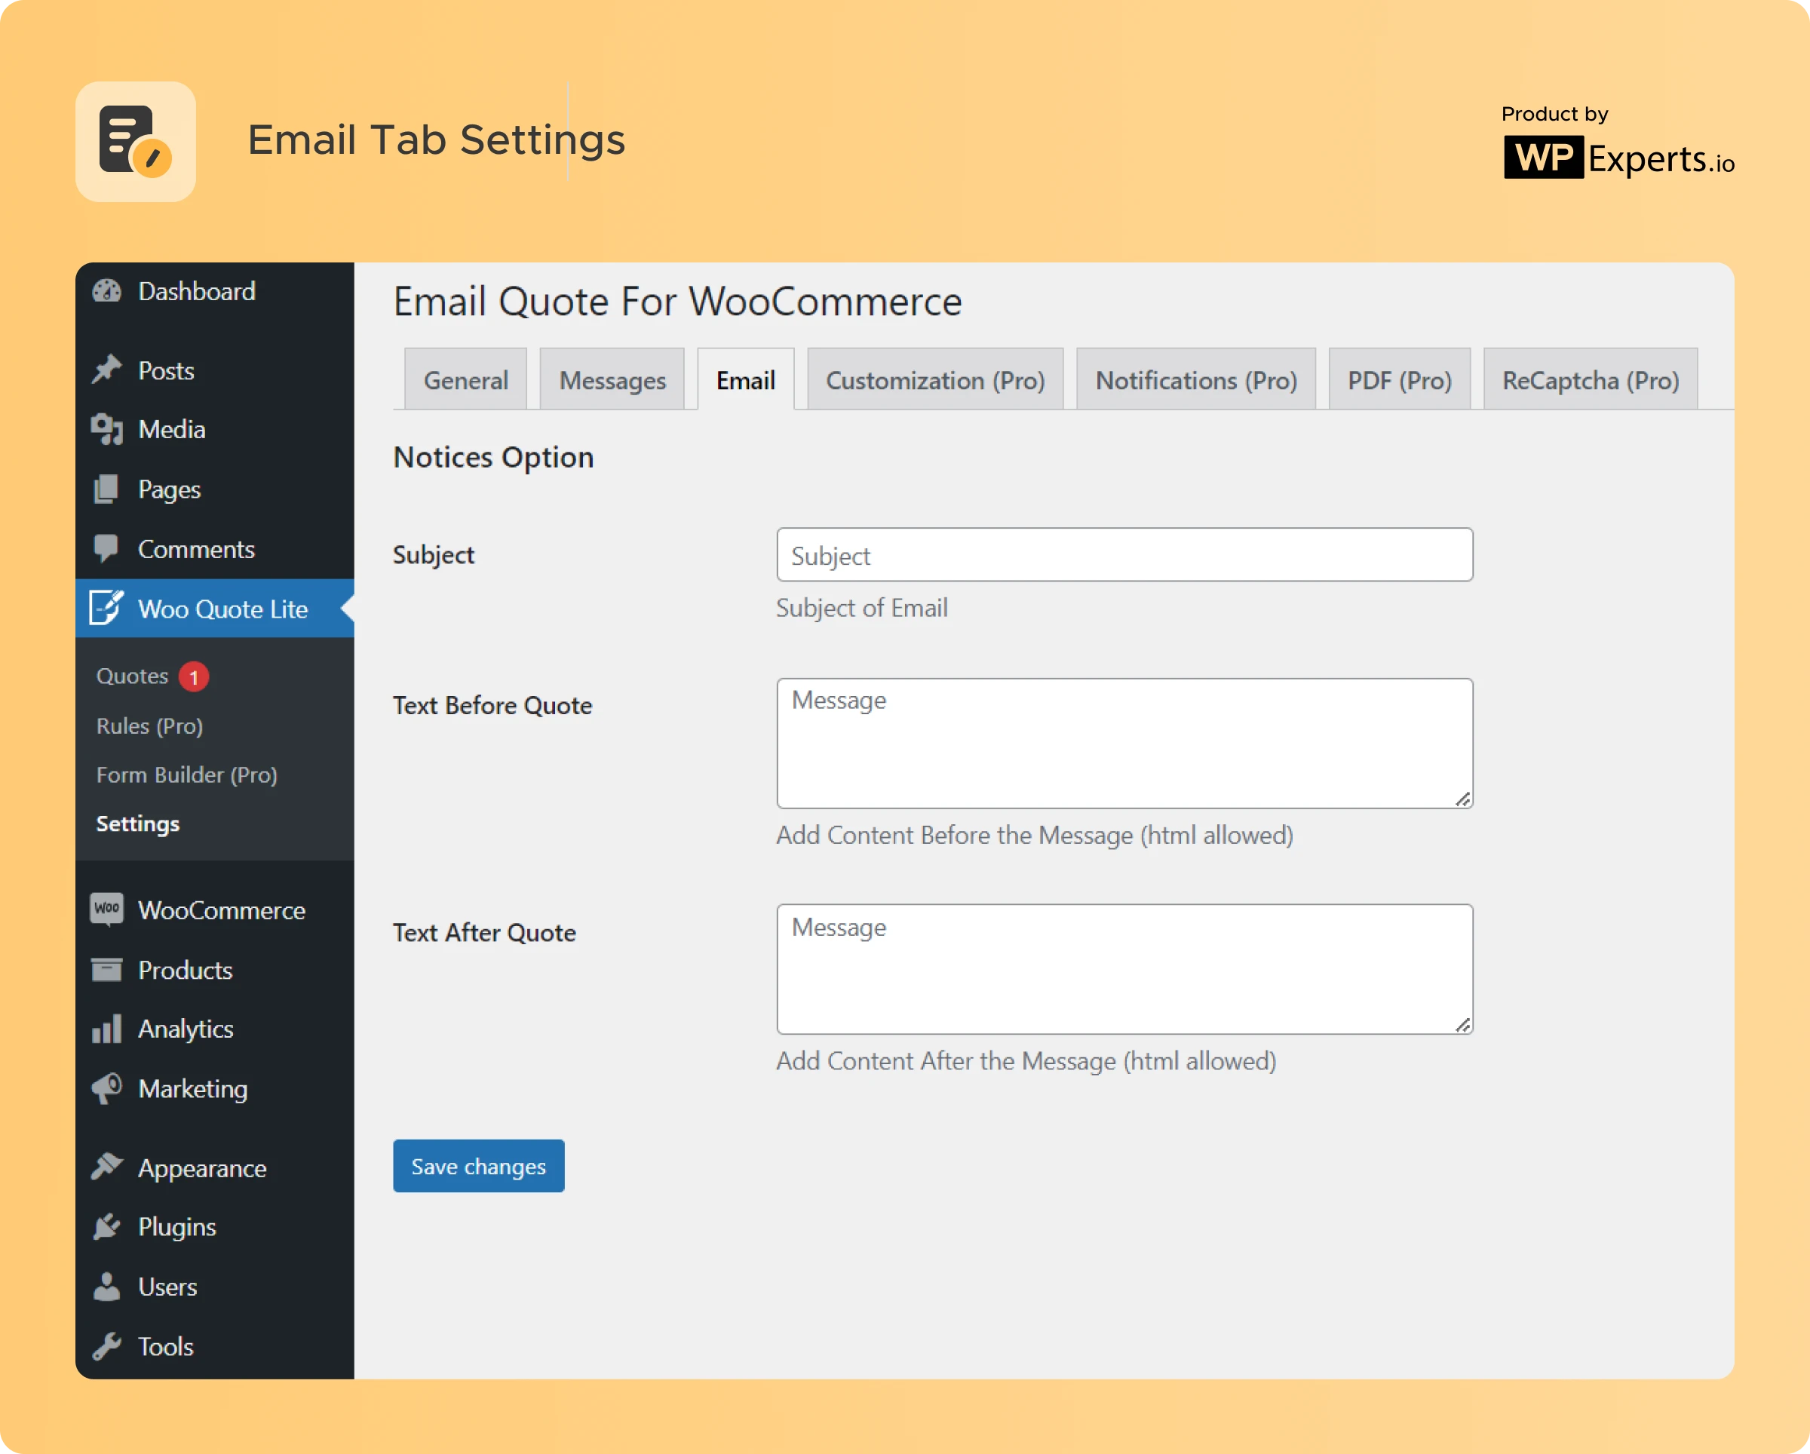Screen dimensions: 1810x1454
Task: Click the Pages icon in sidebar
Action: pos(106,489)
